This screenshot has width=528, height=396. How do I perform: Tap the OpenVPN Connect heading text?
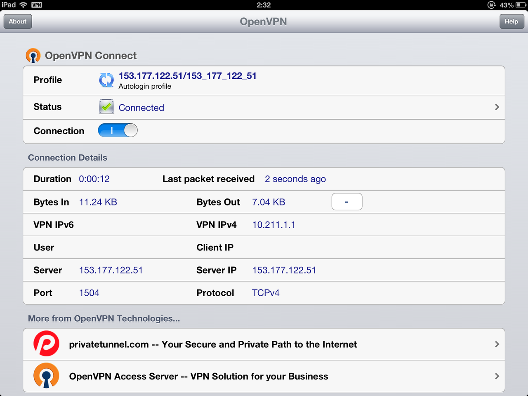coord(91,56)
